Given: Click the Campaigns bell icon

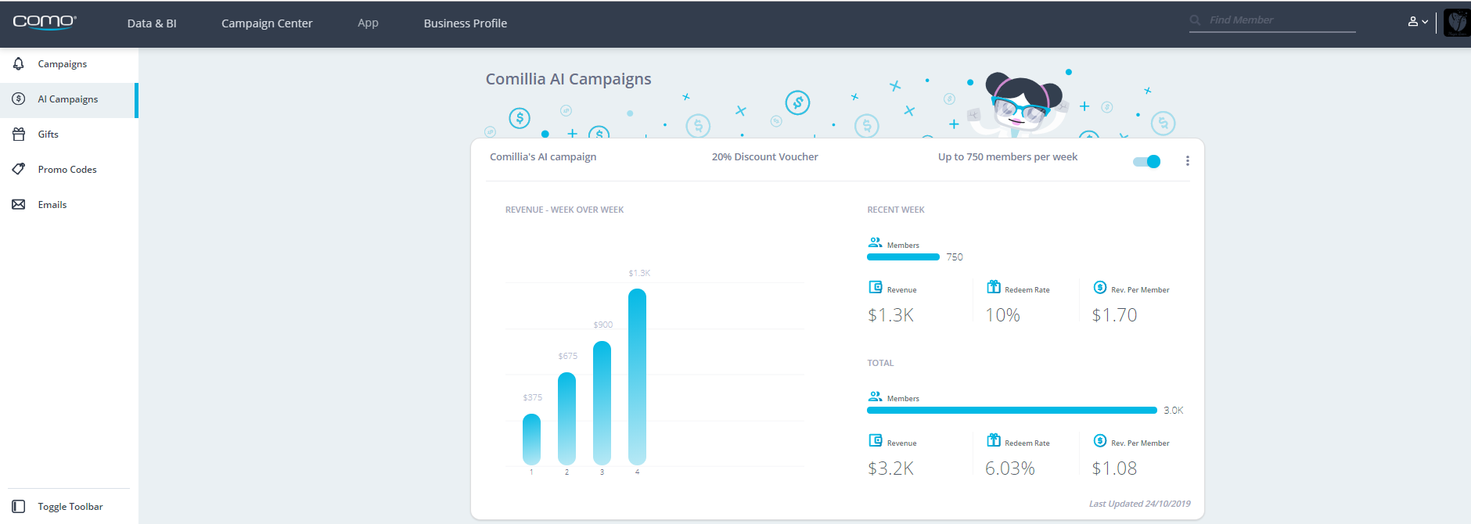Looking at the screenshot, I should [19, 63].
